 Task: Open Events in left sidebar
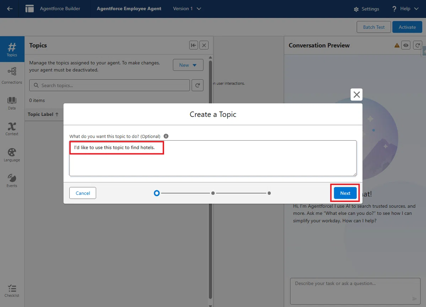[x=12, y=181]
